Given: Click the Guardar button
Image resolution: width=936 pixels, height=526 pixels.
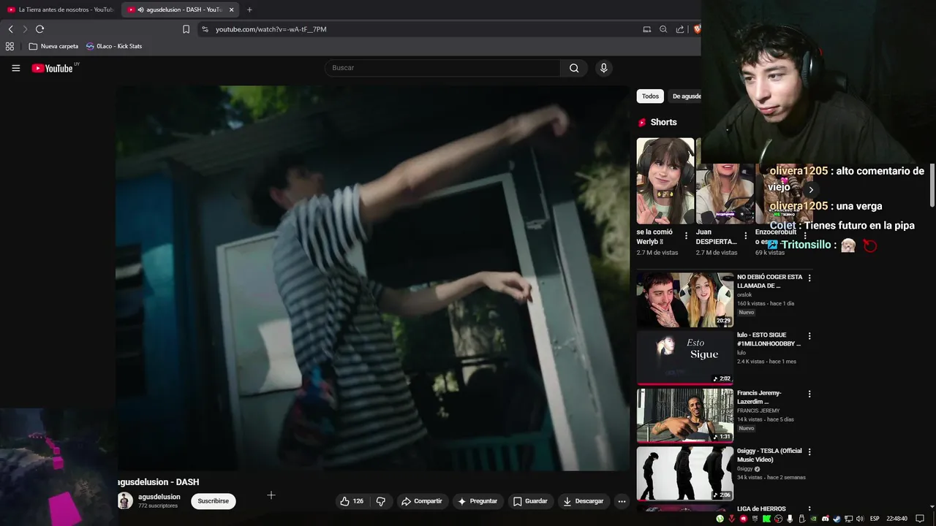Looking at the screenshot, I should 530,501.
